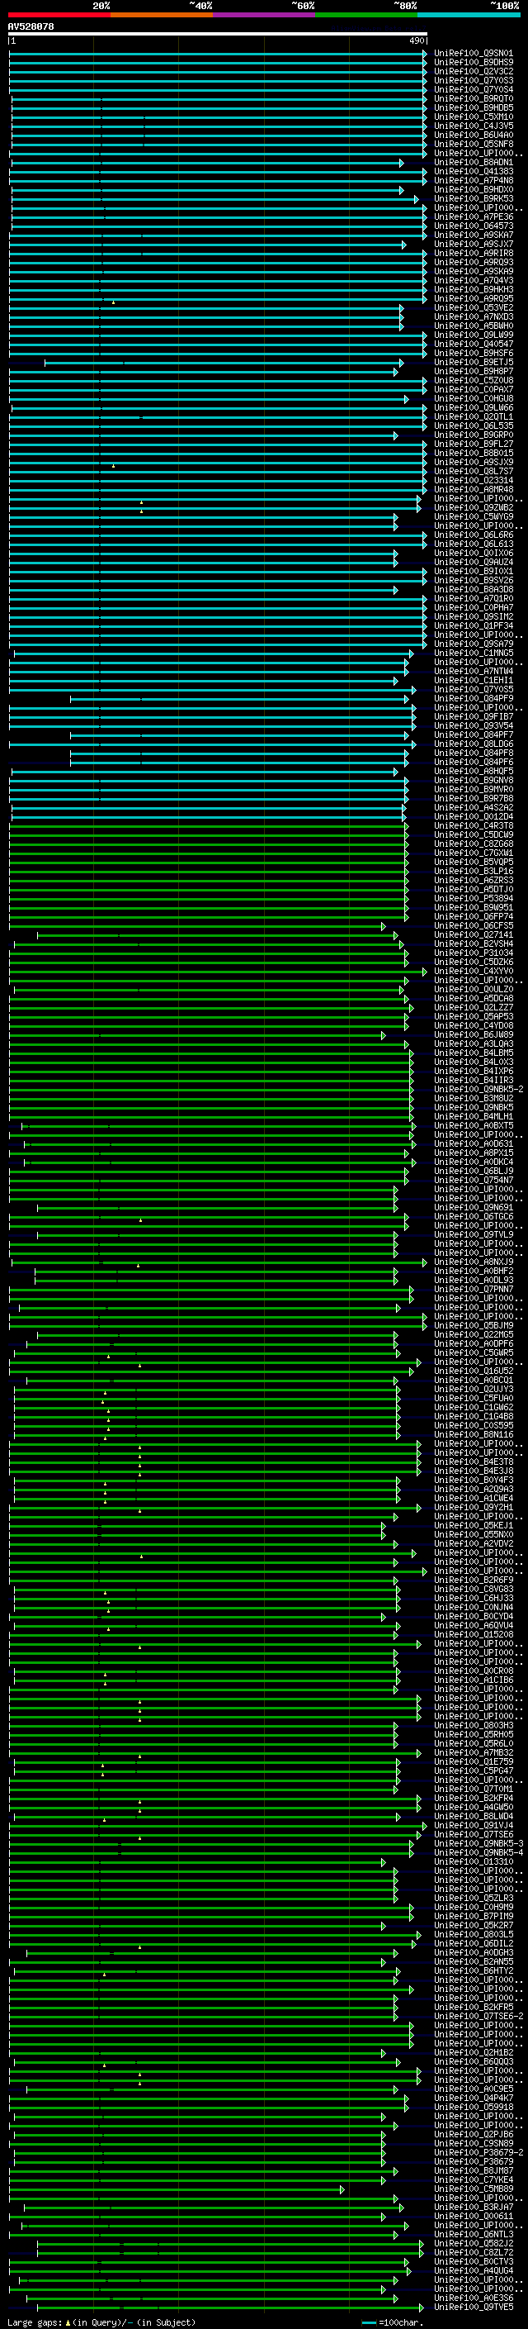
Task: Click the white AV528078 query bar
Action: coord(218,33)
